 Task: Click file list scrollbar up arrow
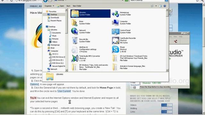[x=167, y=10]
